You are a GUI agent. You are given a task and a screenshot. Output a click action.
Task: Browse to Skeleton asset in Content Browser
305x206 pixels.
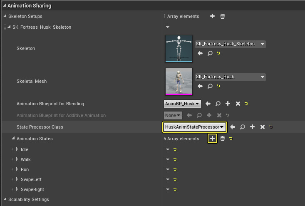[210, 53]
